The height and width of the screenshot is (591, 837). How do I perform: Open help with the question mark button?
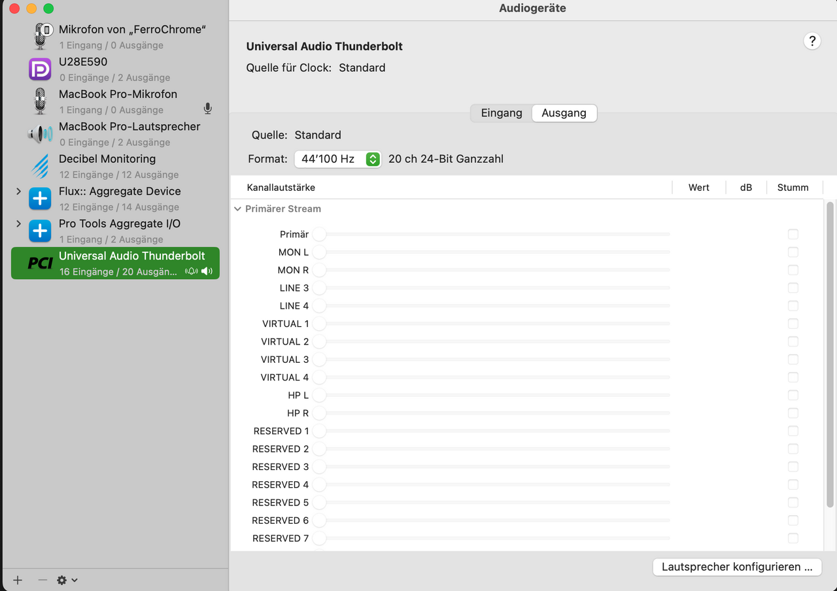pos(811,41)
